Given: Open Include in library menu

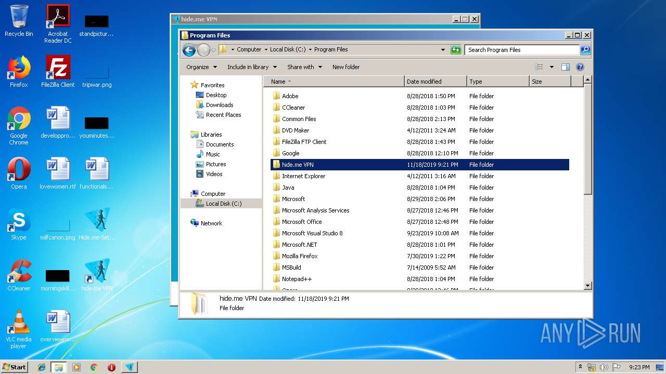Looking at the screenshot, I should [252, 67].
